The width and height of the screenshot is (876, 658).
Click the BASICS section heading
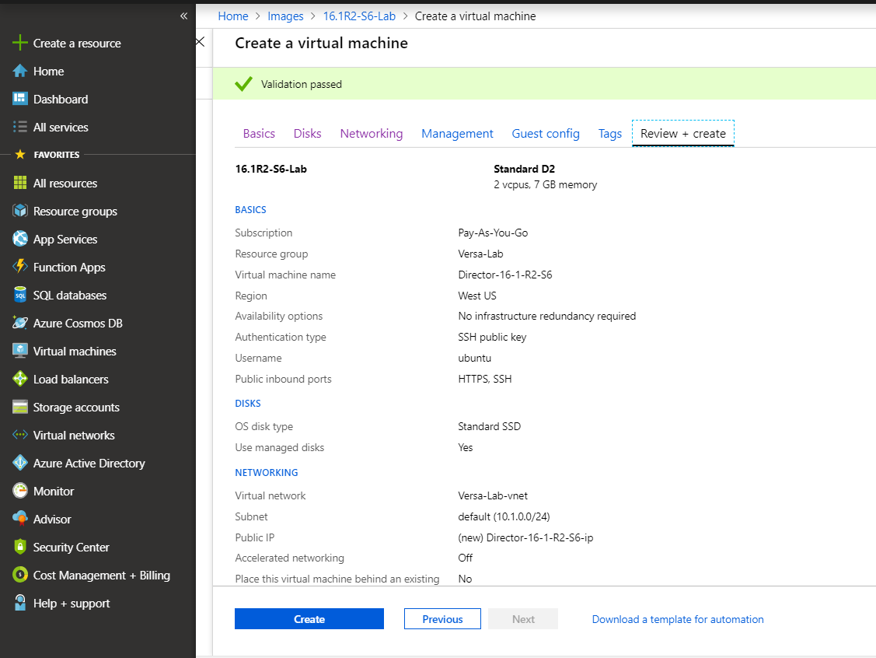250,210
